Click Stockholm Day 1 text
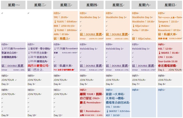183x118 pixels. tap(89, 17)
